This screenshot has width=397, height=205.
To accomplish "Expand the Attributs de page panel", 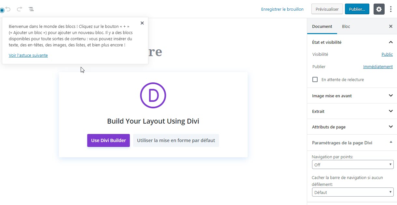I will coord(391,127).
